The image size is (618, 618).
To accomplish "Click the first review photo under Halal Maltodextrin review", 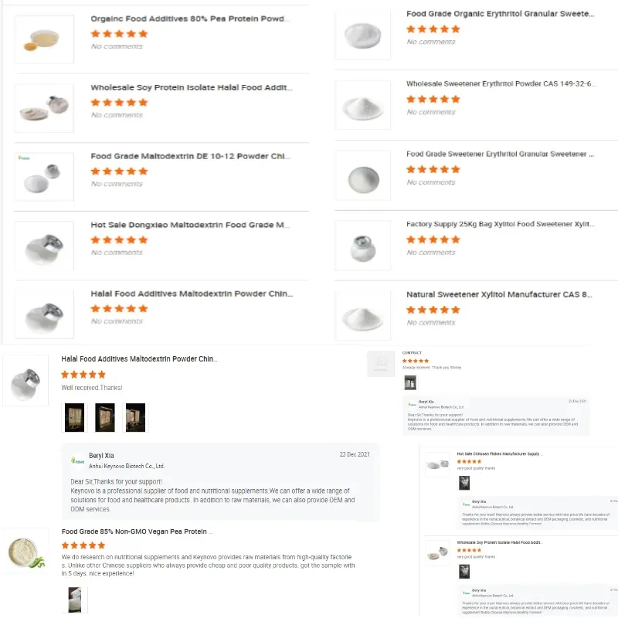I will pos(74,416).
